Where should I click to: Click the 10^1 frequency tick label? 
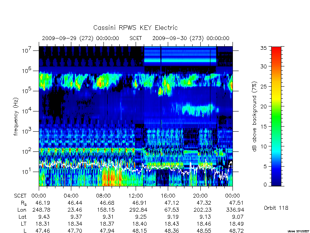27,171
